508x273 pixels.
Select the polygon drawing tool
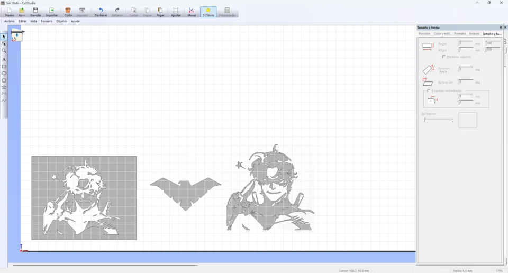click(x=4, y=80)
